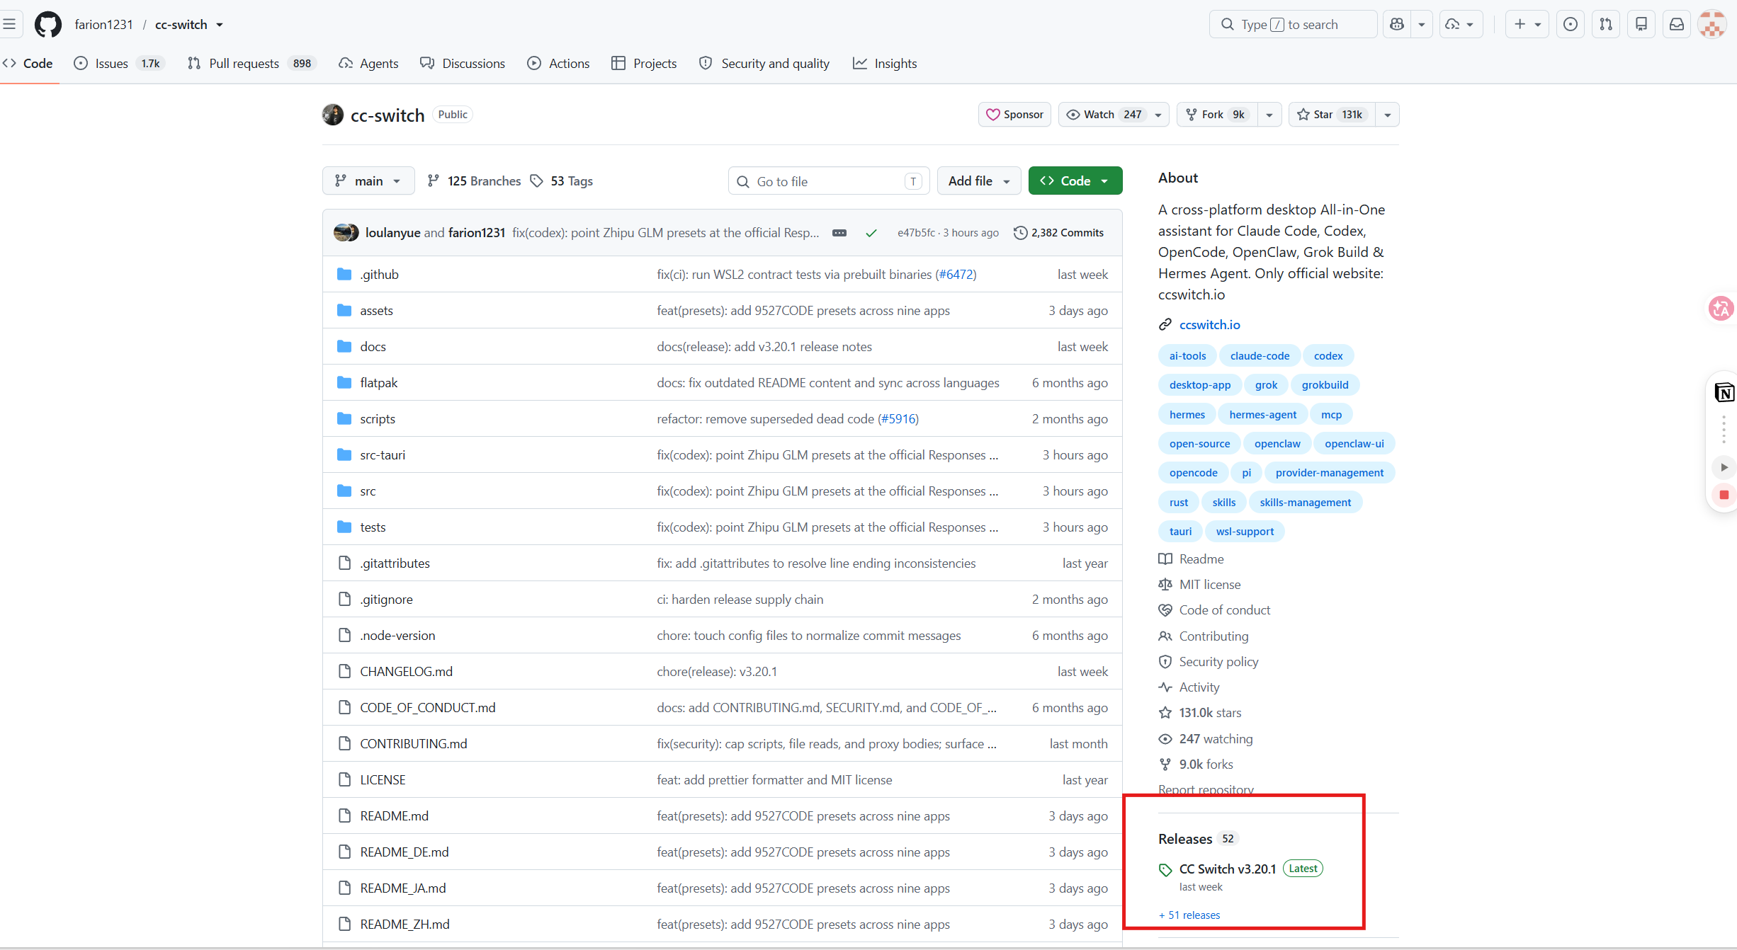The height and width of the screenshot is (950, 1737).
Task: Click the issues icon in top header
Action: [x=1571, y=24]
